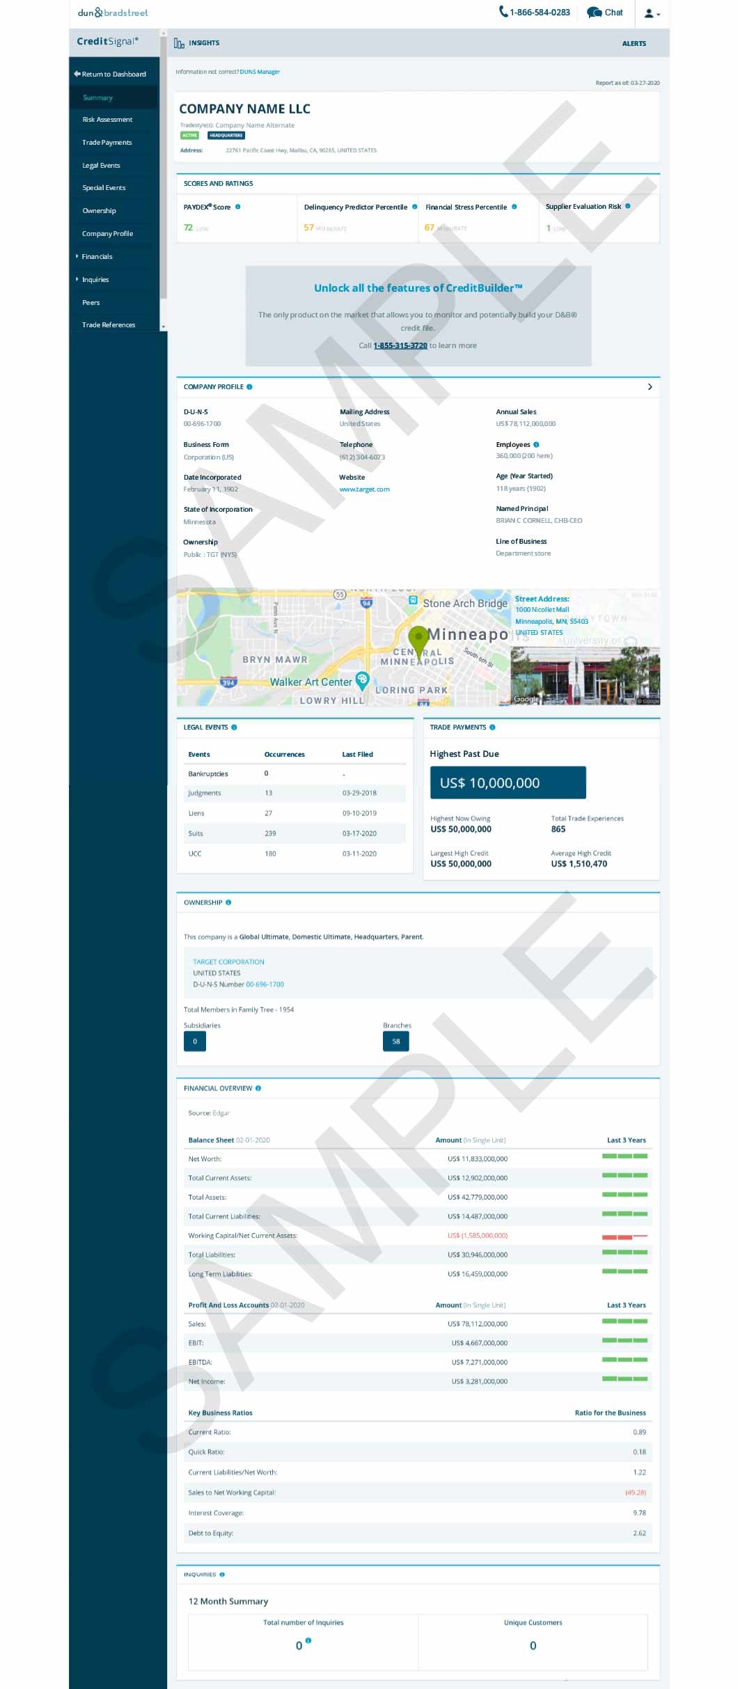Click the Suits occurrences value 239

270,833
